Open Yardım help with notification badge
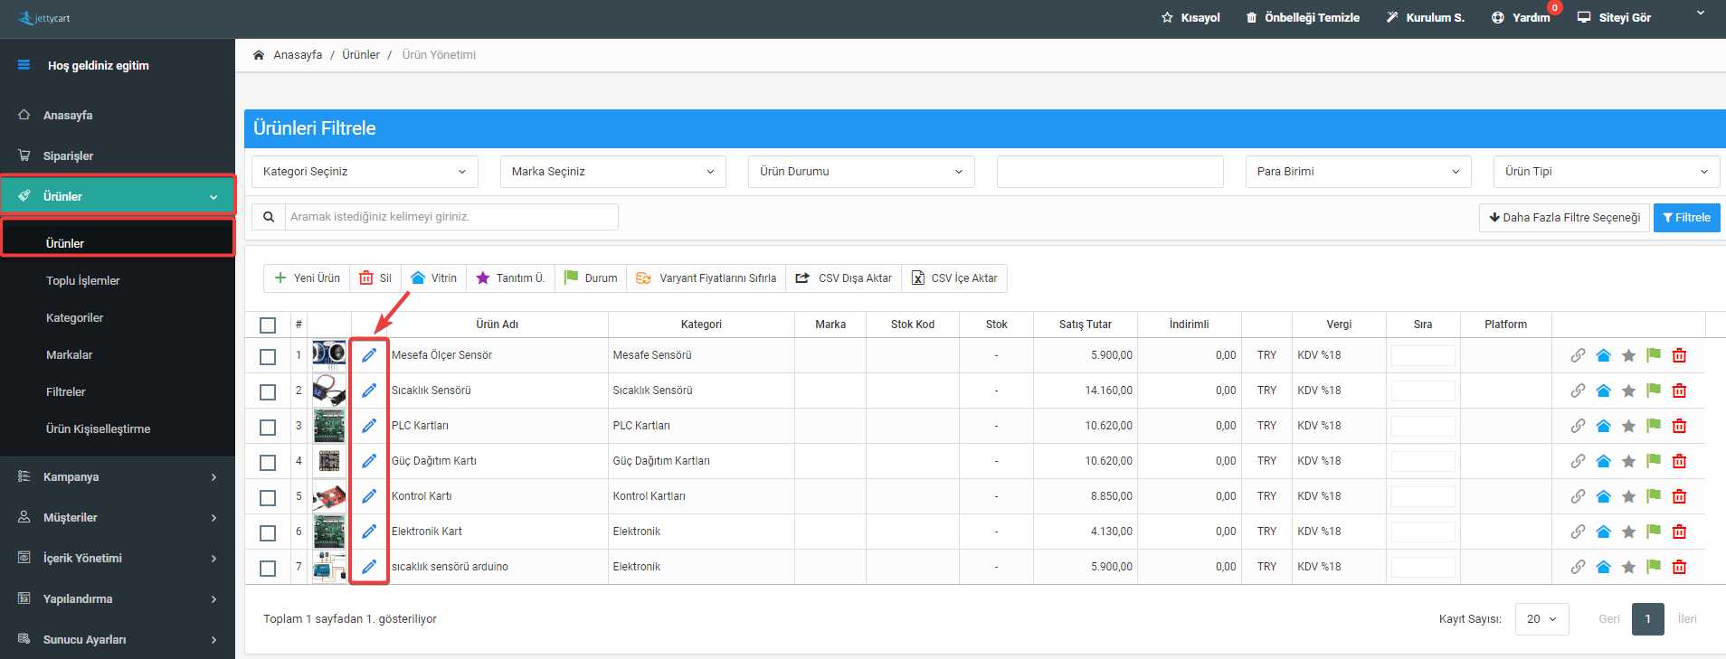Screen dimensions: 1726x659 (1522, 17)
